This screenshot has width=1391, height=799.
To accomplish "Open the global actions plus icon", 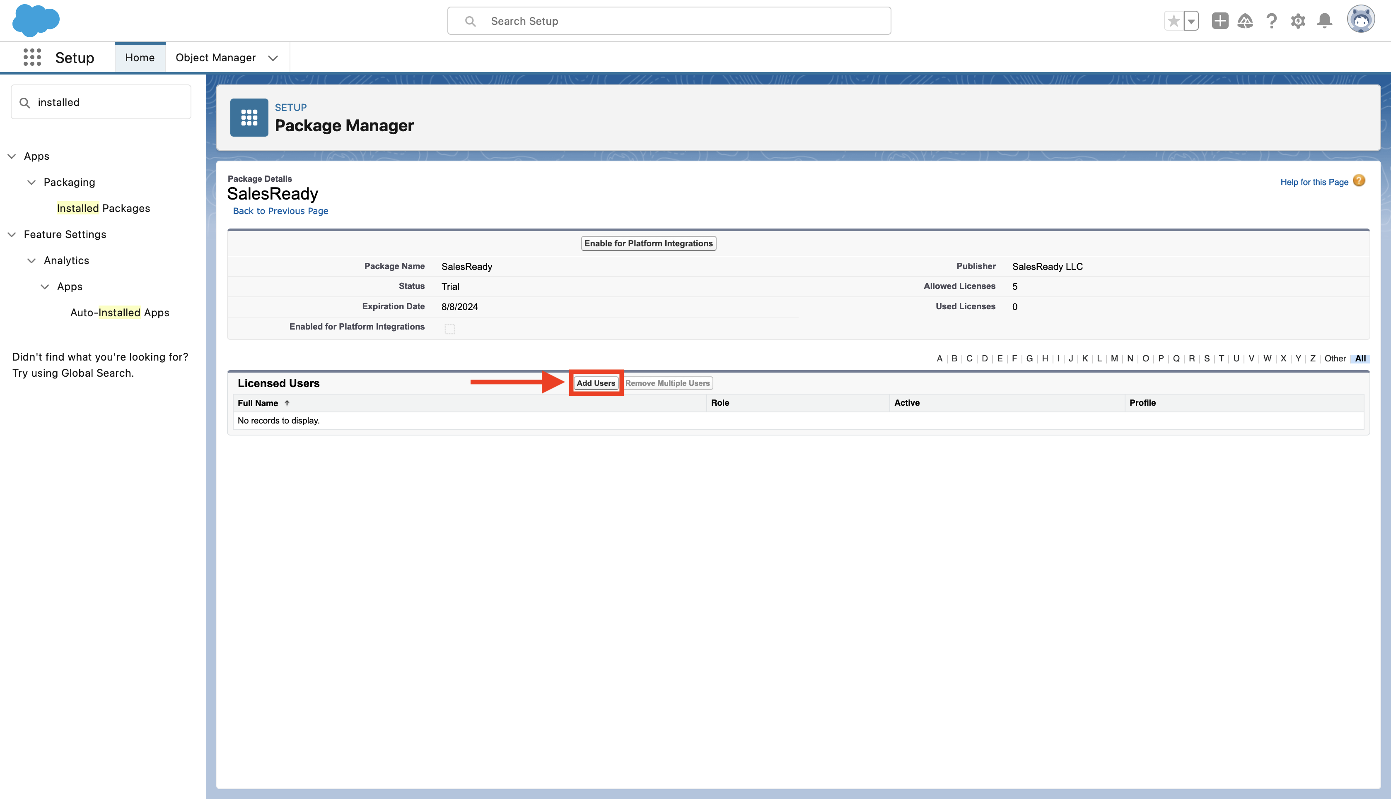I will pos(1220,21).
